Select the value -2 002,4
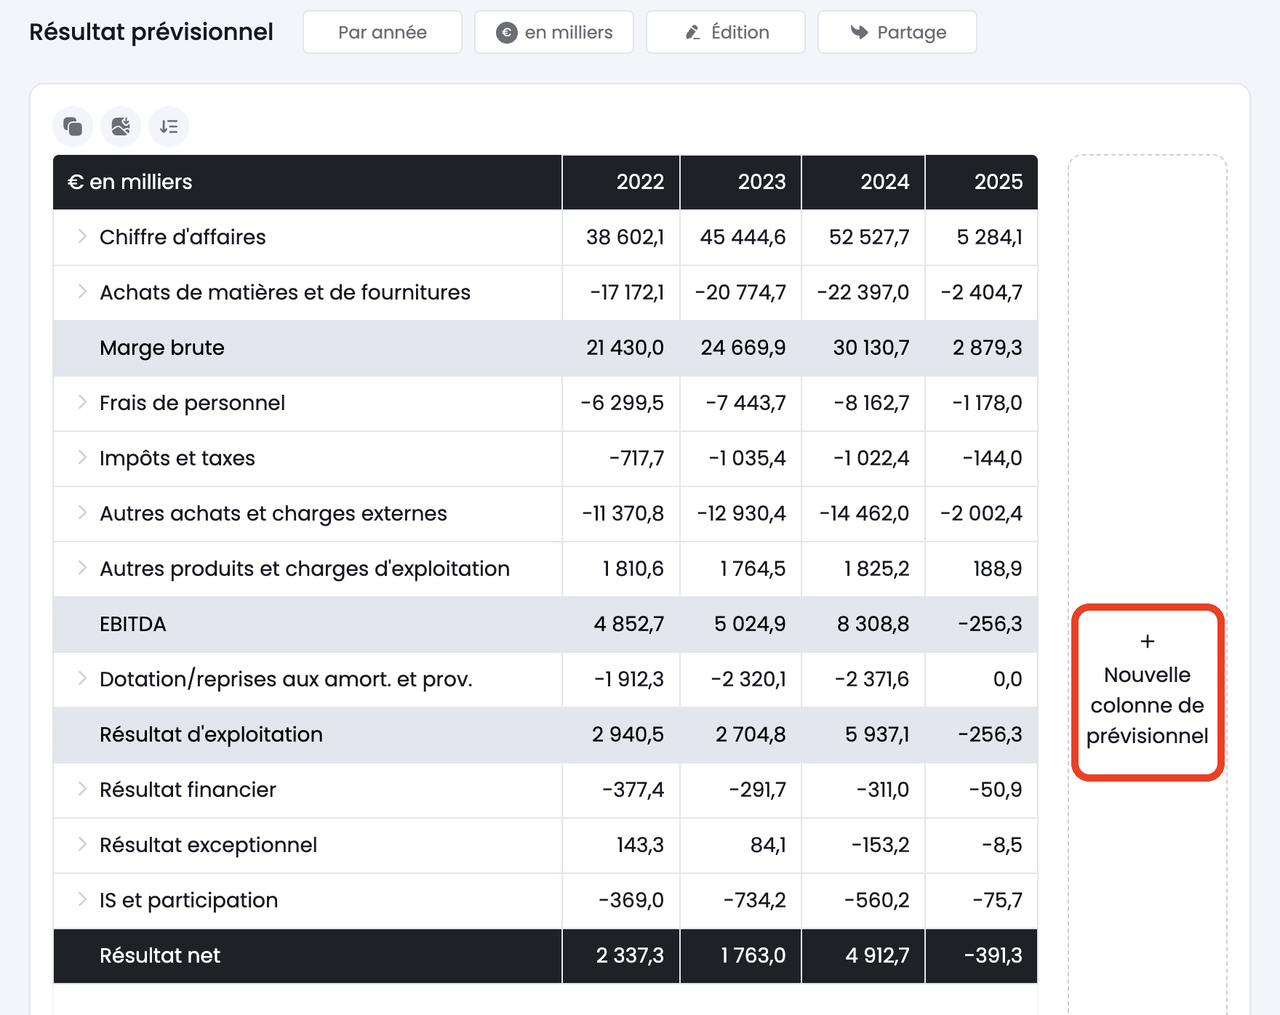Image resolution: width=1280 pixels, height=1015 pixels. [982, 513]
